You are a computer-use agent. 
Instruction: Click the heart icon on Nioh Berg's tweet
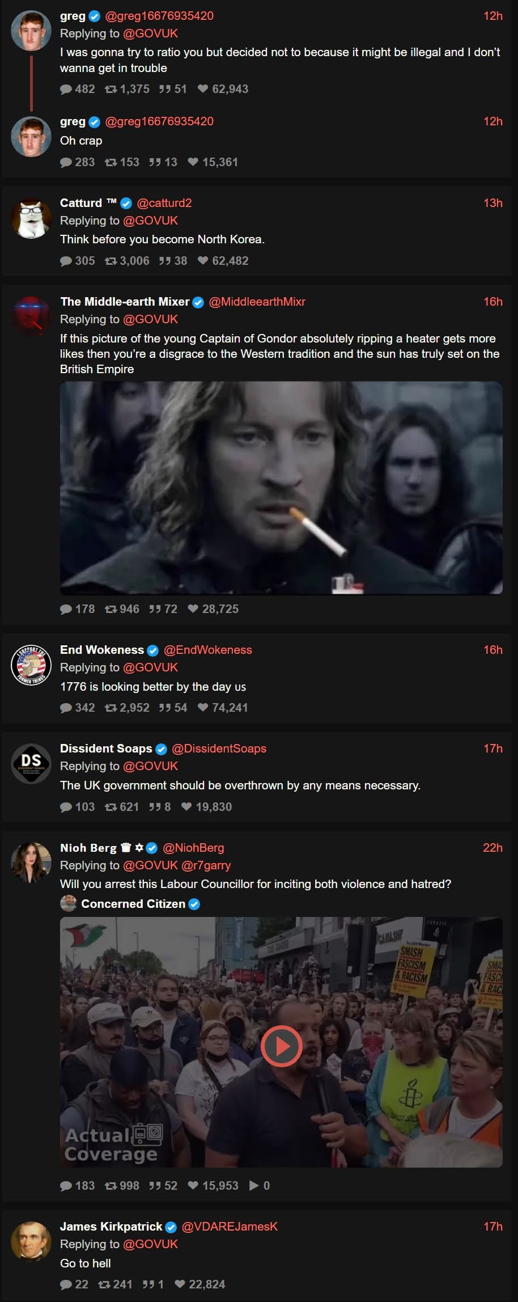click(x=193, y=1186)
